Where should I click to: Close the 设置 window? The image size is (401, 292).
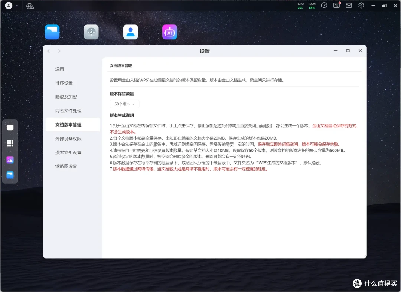point(360,51)
